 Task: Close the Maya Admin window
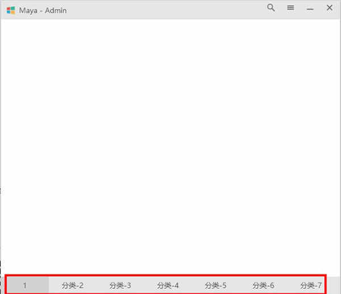pos(330,8)
